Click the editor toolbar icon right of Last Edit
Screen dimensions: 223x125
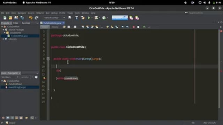click(x=69, y=27)
